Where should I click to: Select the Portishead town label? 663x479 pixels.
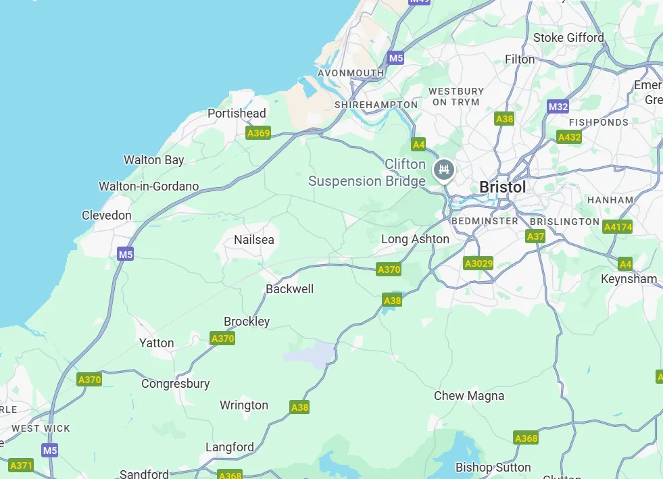(237, 114)
